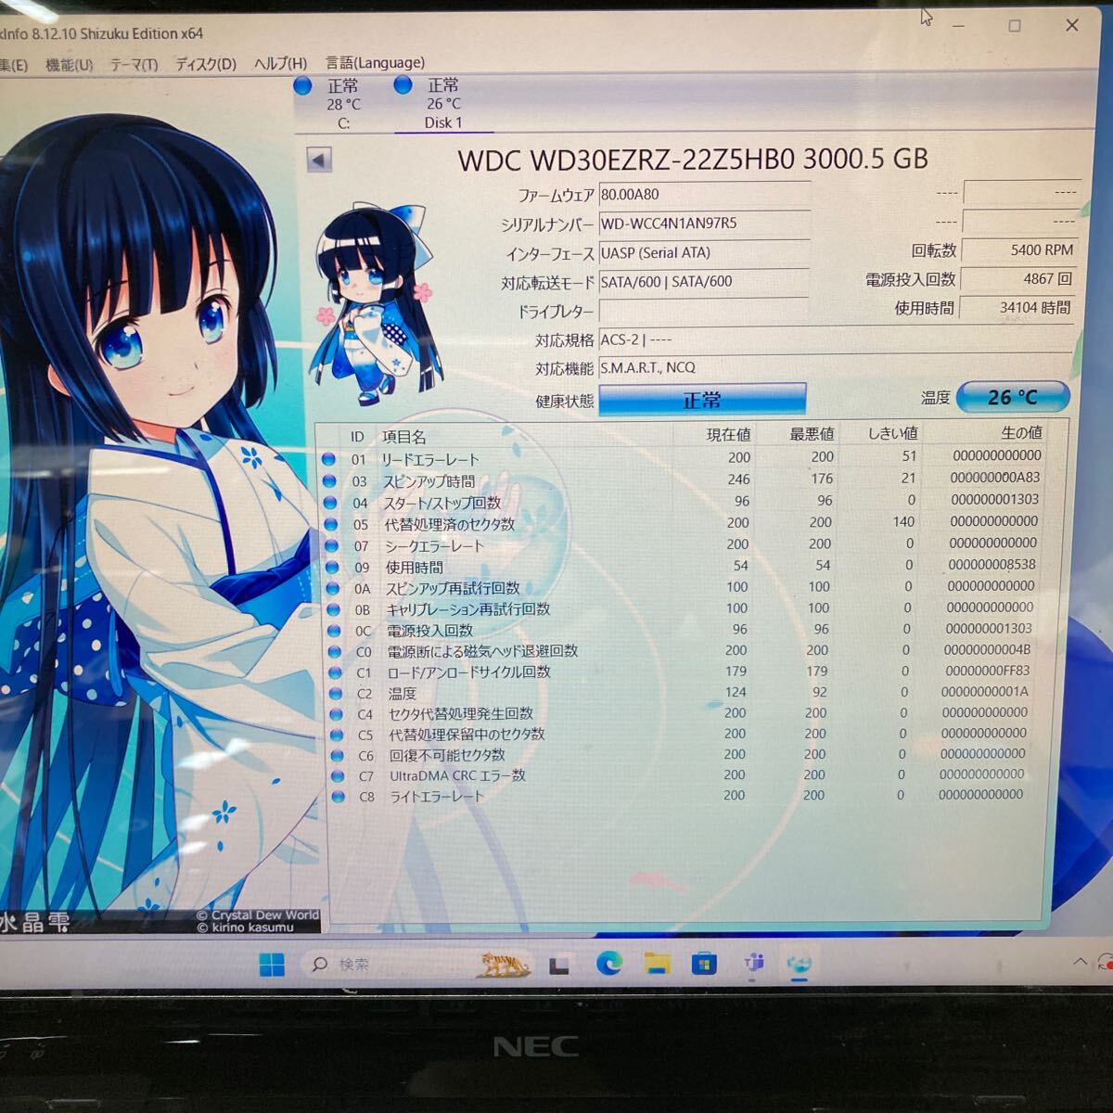Click the 項目名 column header
The image size is (1113, 1113).
pyautogui.click(x=404, y=436)
